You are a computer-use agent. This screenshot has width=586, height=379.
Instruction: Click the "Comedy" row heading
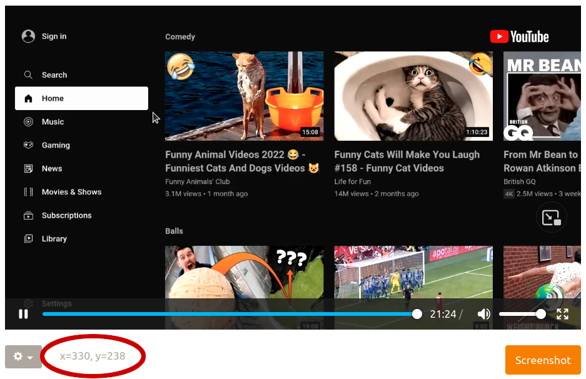tap(180, 37)
